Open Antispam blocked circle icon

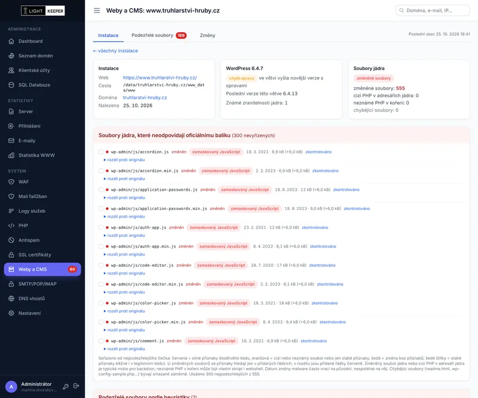pos(11,240)
